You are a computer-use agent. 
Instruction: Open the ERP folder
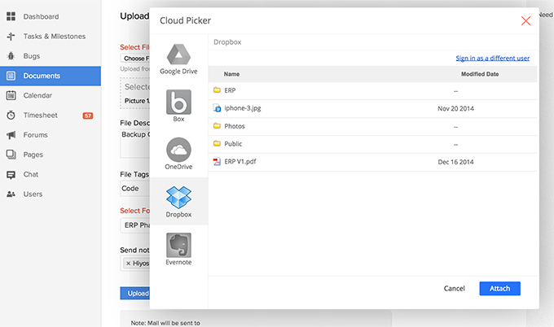pyautogui.click(x=230, y=90)
